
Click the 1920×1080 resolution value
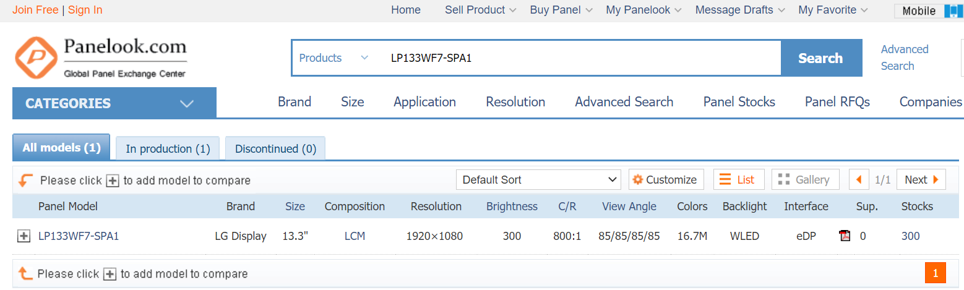(434, 236)
